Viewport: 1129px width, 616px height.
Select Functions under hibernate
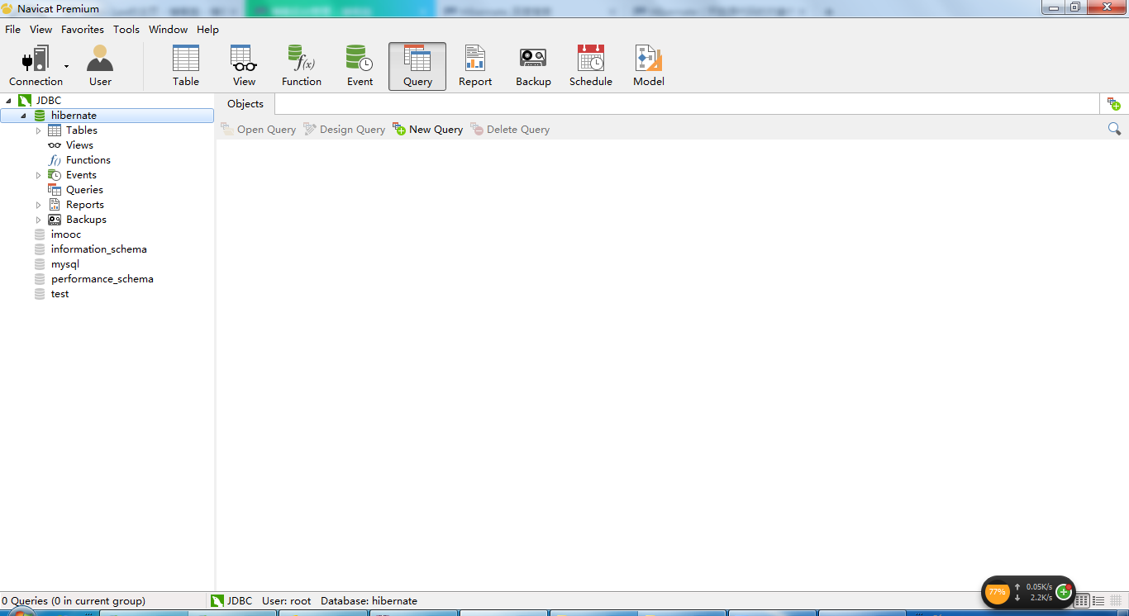coord(88,160)
